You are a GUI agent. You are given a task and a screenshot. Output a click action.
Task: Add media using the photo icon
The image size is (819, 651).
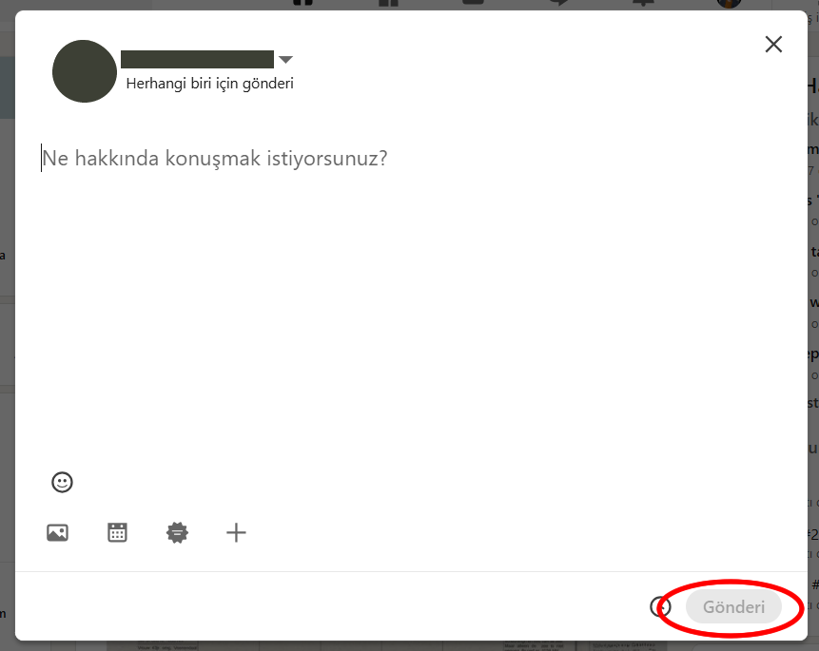[57, 532]
